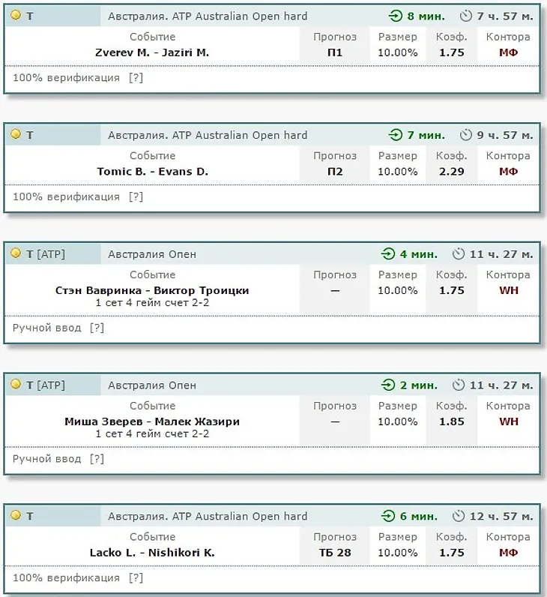547x597 pixels.
Task: Click the green arrow icon next to 8 мин.
Action: tap(396, 16)
